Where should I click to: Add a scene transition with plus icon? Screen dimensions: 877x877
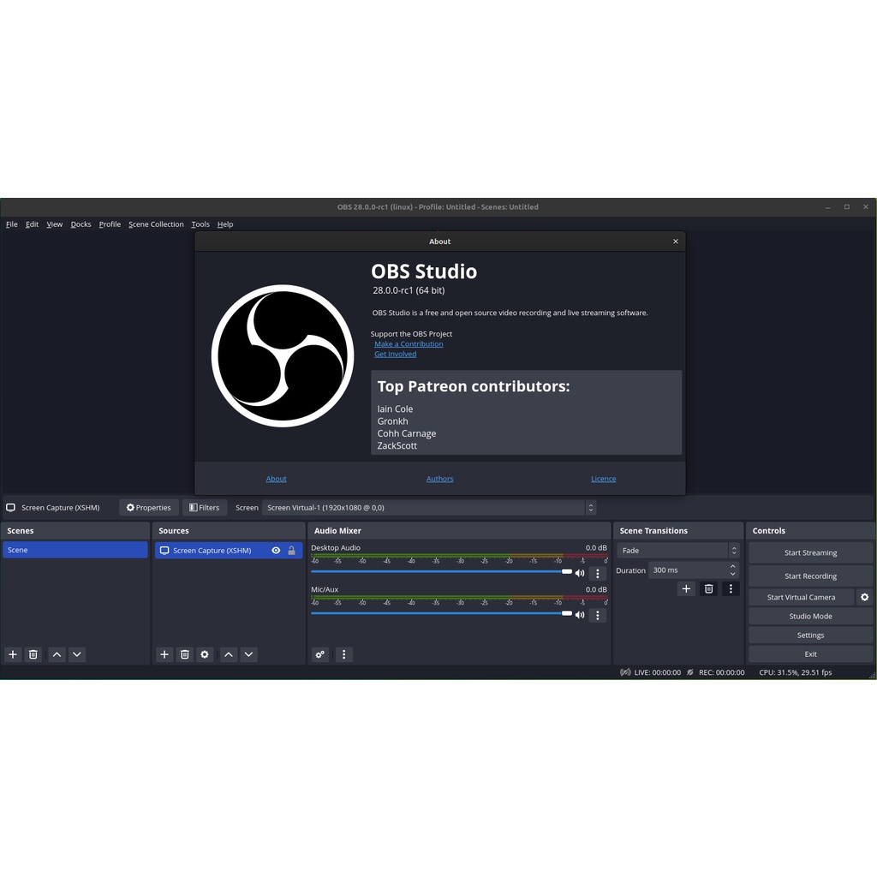[x=686, y=589]
